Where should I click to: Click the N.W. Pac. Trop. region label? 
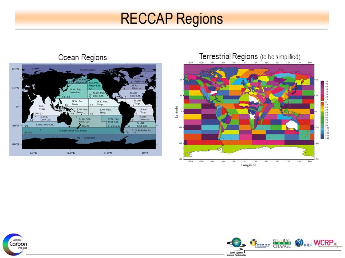78,103
